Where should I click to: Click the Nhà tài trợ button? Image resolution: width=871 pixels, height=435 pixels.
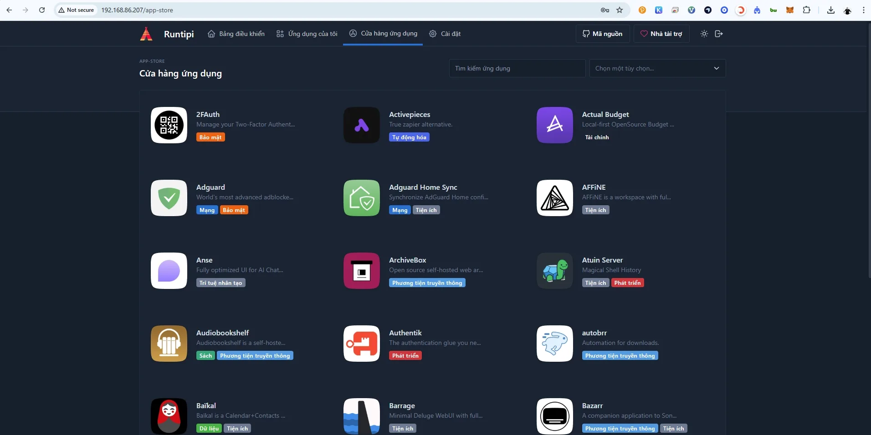pos(661,34)
